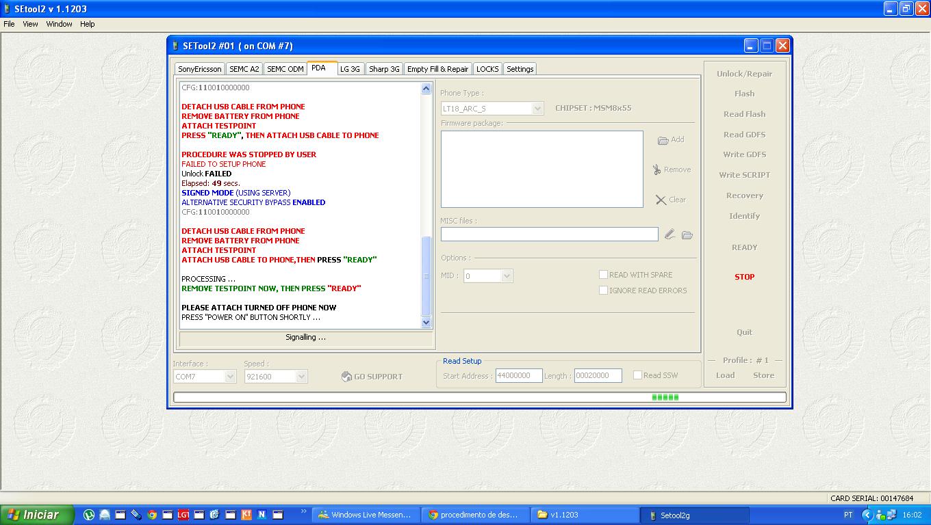Show hidden system tray icons
Image resolution: width=931 pixels, height=525 pixels.
tap(867, 515)
